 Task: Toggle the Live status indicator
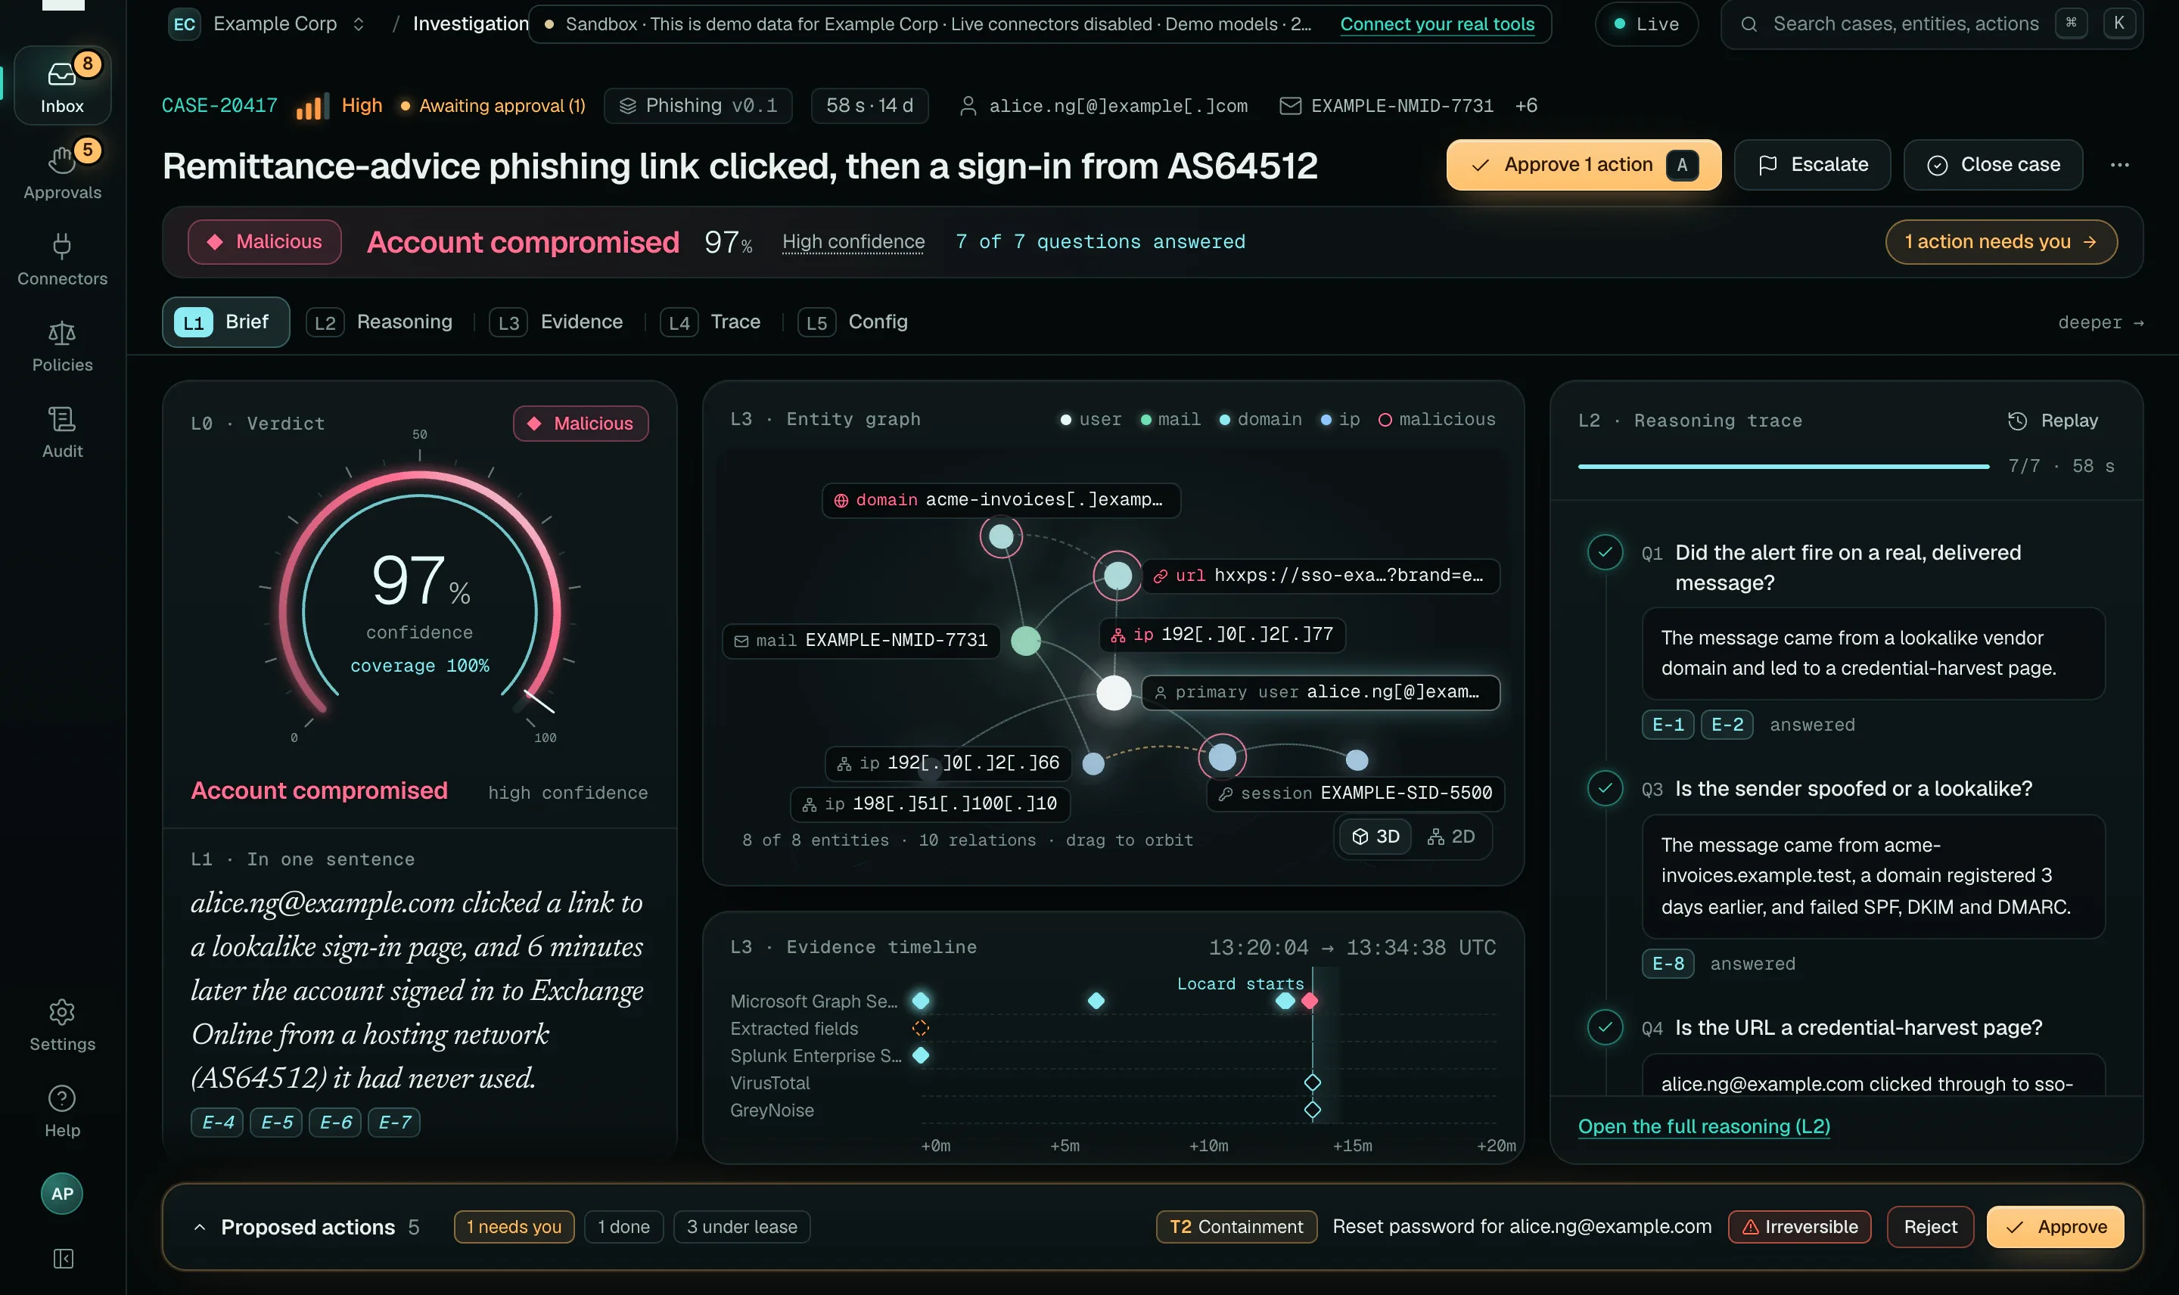click(1646, 24)
